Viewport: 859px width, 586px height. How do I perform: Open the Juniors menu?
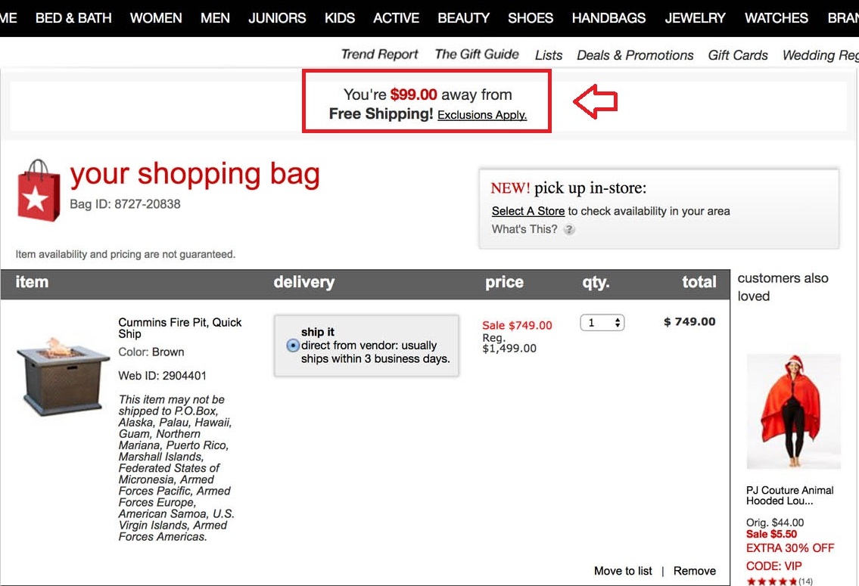tap(277, 18)
